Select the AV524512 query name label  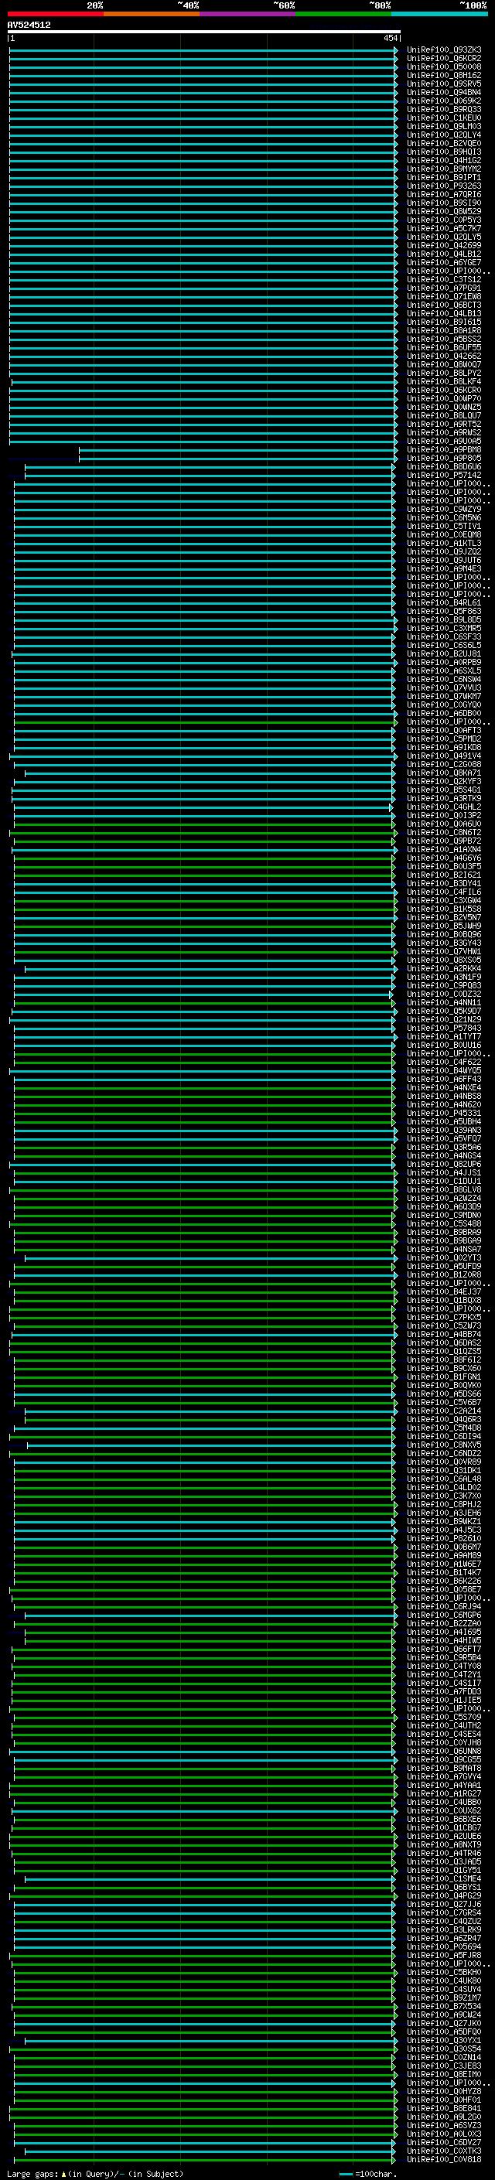coord(29,25)
